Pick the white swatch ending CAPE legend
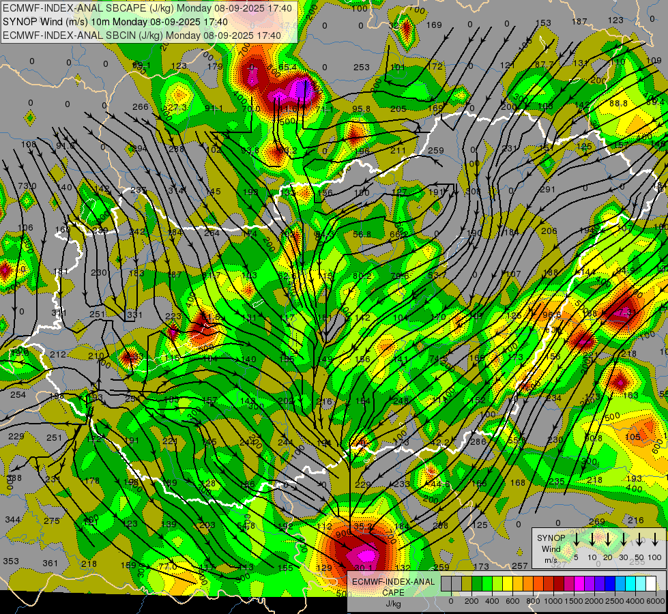This screenshot has width=668, height=614. [x=651, y=583]
